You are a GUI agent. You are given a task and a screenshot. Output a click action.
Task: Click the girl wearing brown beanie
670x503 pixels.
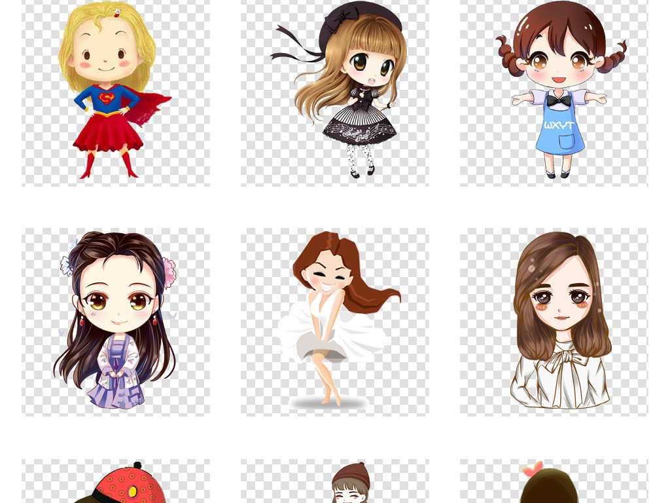click(x=350, y=485)
